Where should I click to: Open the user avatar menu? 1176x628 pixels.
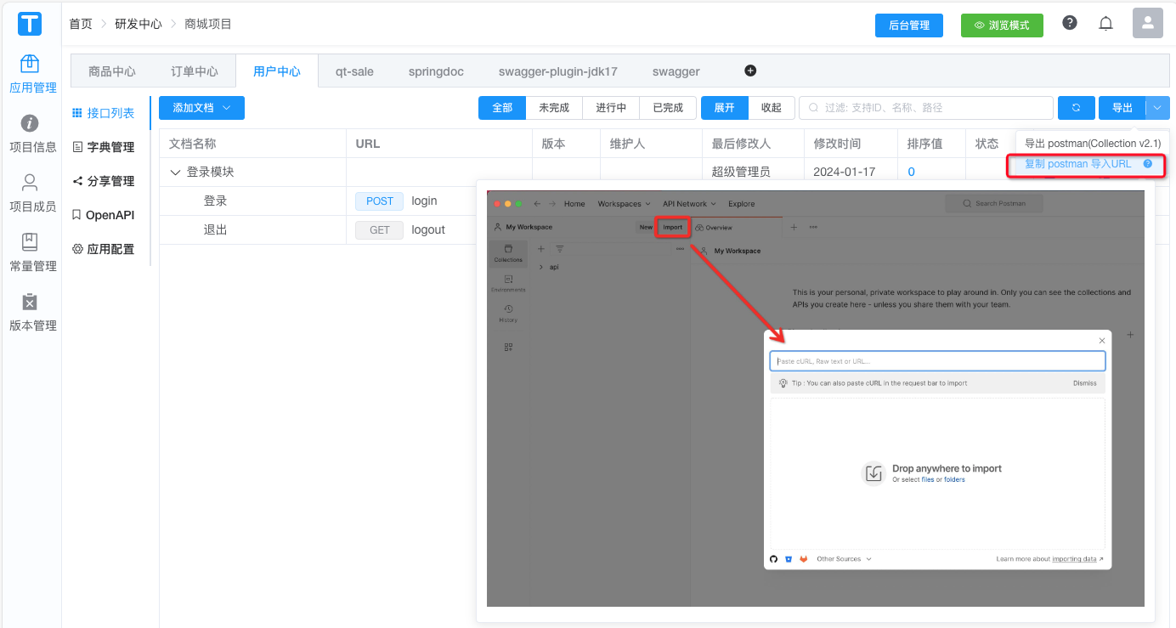[x=1148, y=23]
